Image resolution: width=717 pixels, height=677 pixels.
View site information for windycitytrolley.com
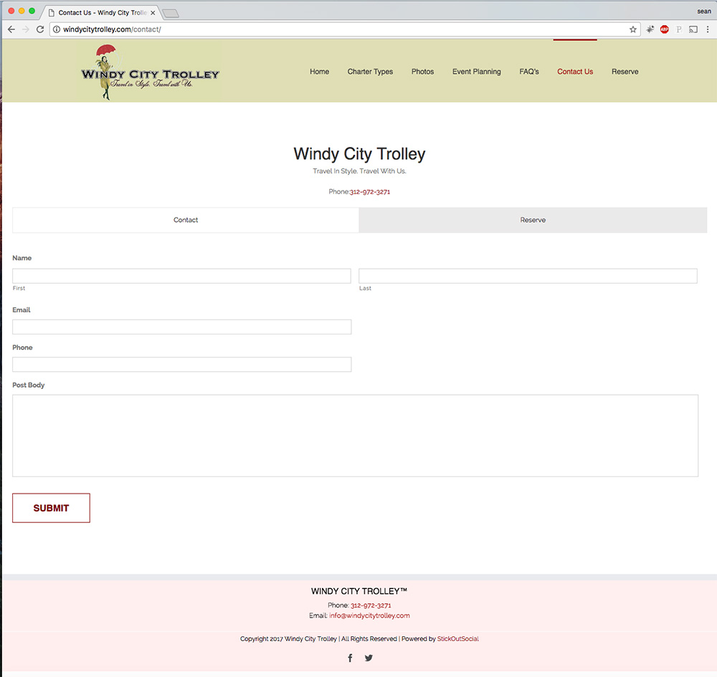56,29
